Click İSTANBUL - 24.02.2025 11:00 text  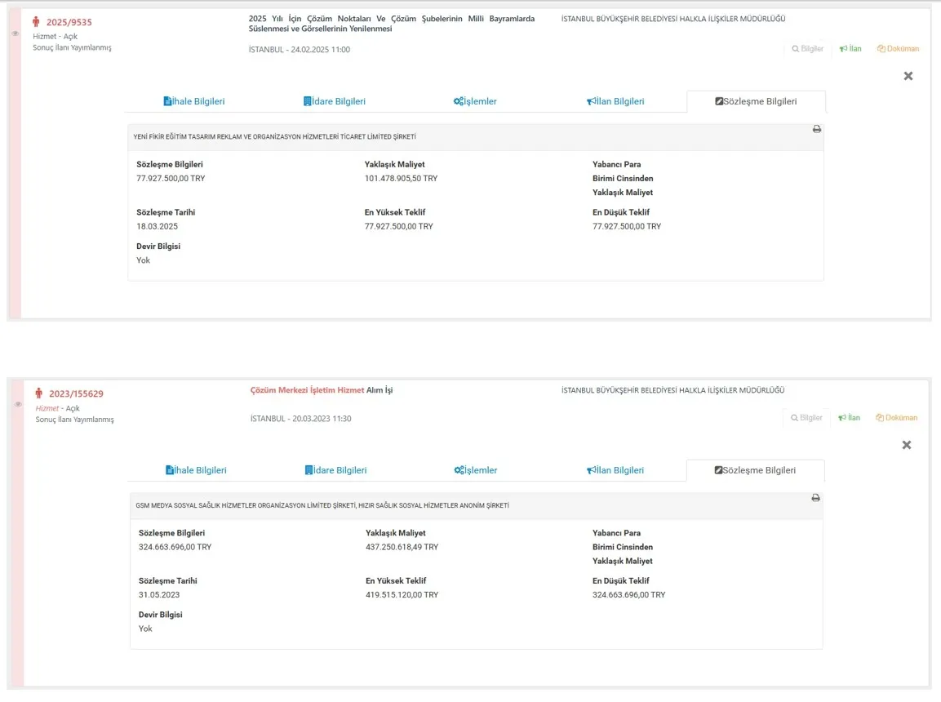click(300, 50)
